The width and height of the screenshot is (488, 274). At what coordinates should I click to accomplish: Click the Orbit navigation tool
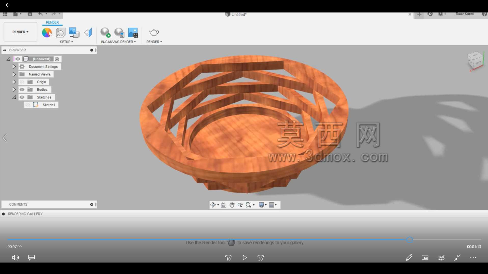pos(213,205)
